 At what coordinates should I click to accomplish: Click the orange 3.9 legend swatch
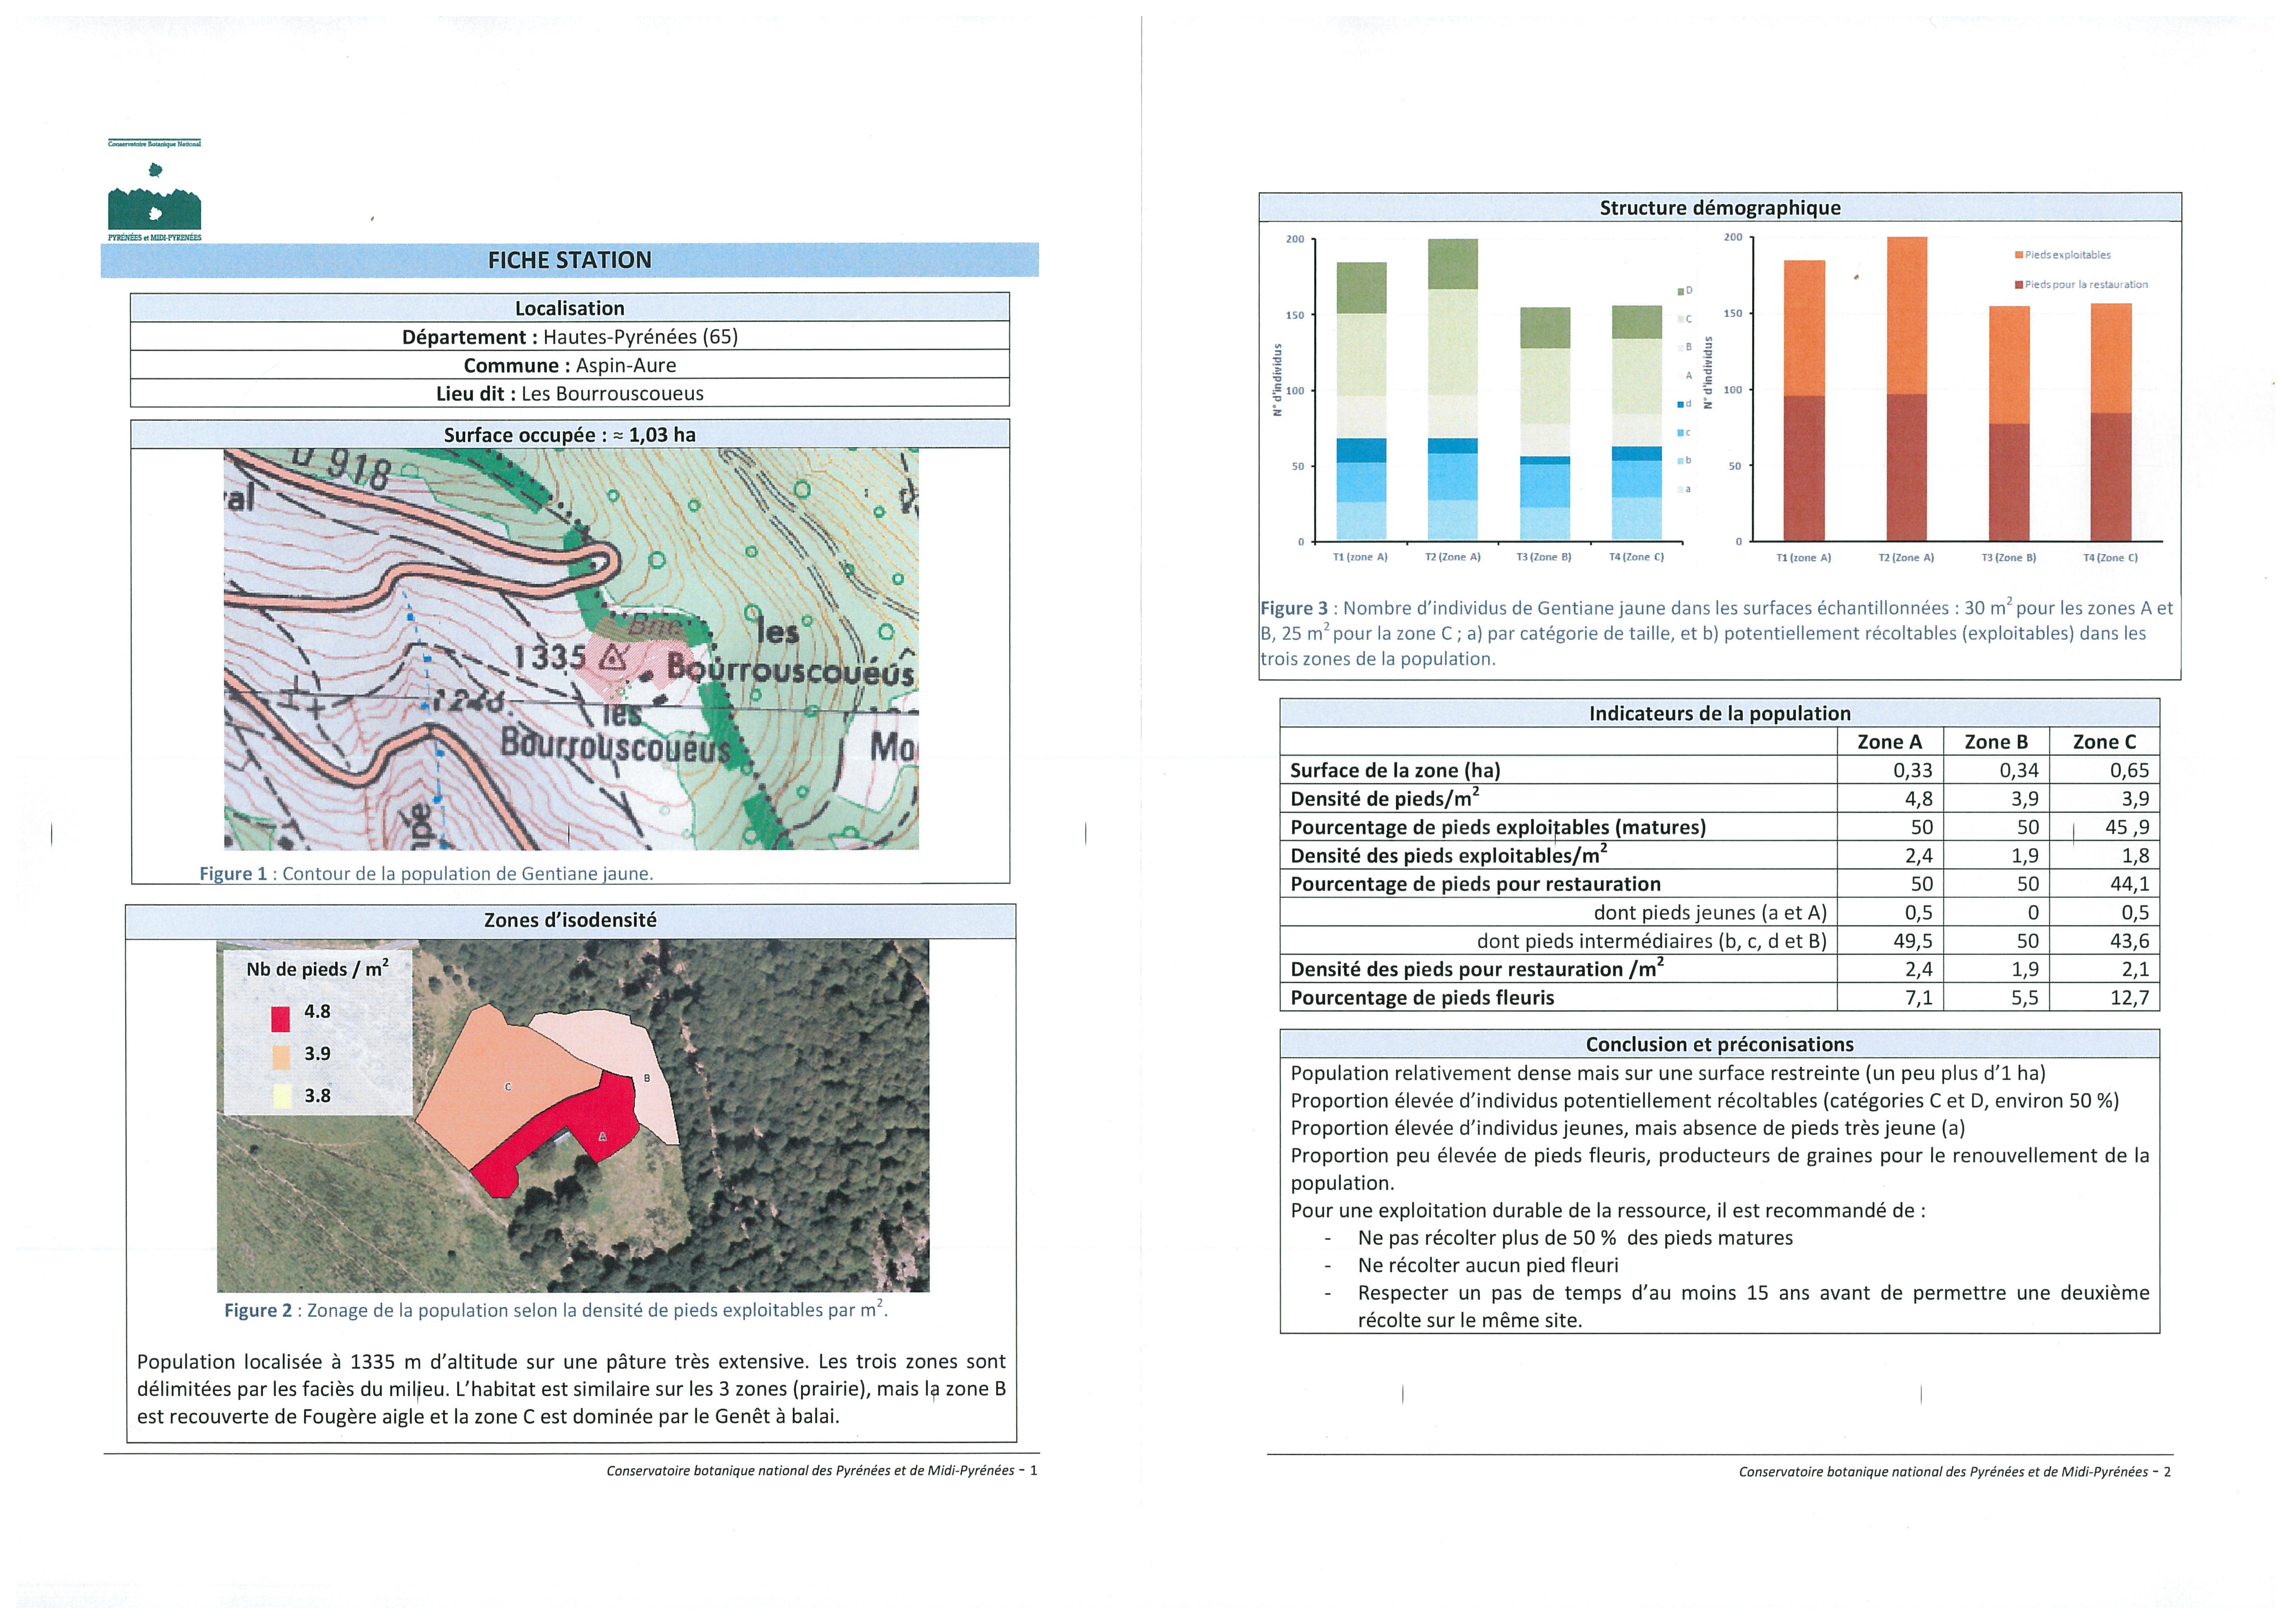pos(281,1056)
